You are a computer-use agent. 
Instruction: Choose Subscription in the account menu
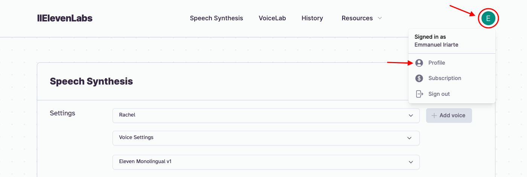[x=445, y=78]
